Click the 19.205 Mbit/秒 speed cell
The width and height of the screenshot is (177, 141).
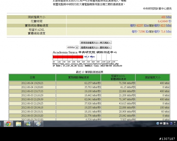(x=79, y=107)
